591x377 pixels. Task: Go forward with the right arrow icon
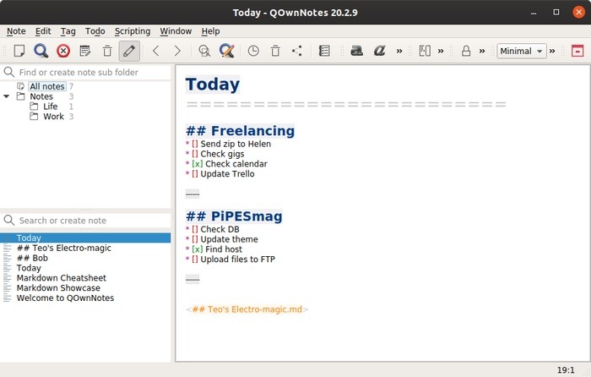(x=177, y=51)
